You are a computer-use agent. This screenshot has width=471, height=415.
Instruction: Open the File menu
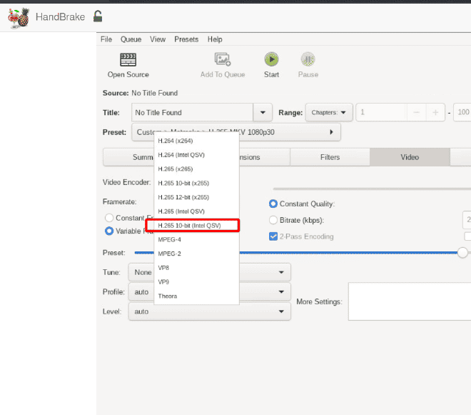pyautogui.click(x=106, y=39)
